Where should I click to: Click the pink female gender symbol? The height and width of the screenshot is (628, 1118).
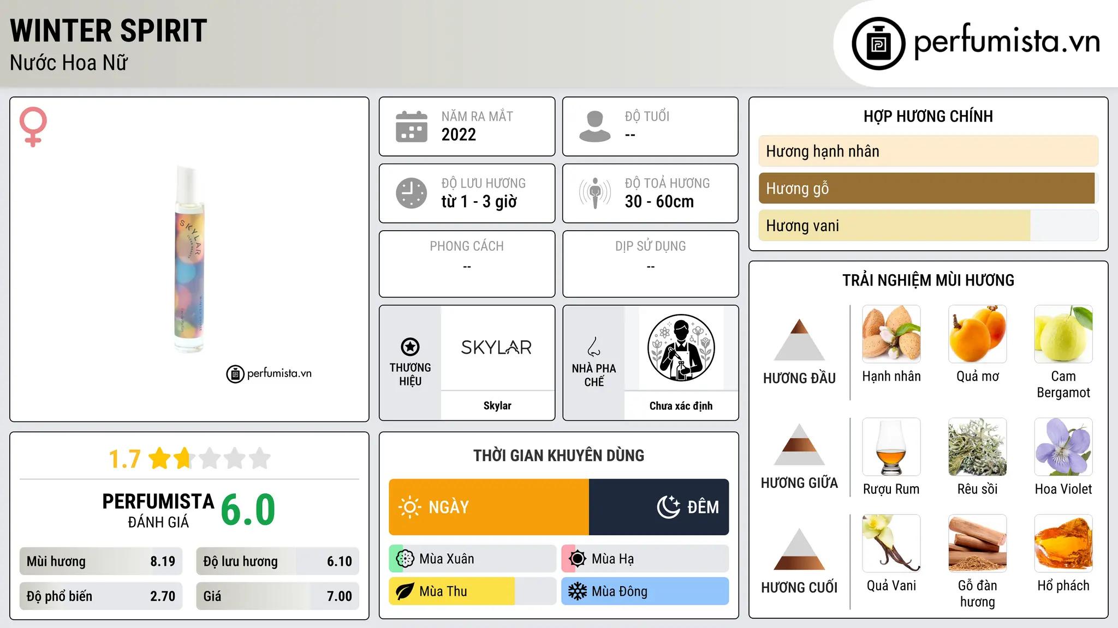[33, 126]
